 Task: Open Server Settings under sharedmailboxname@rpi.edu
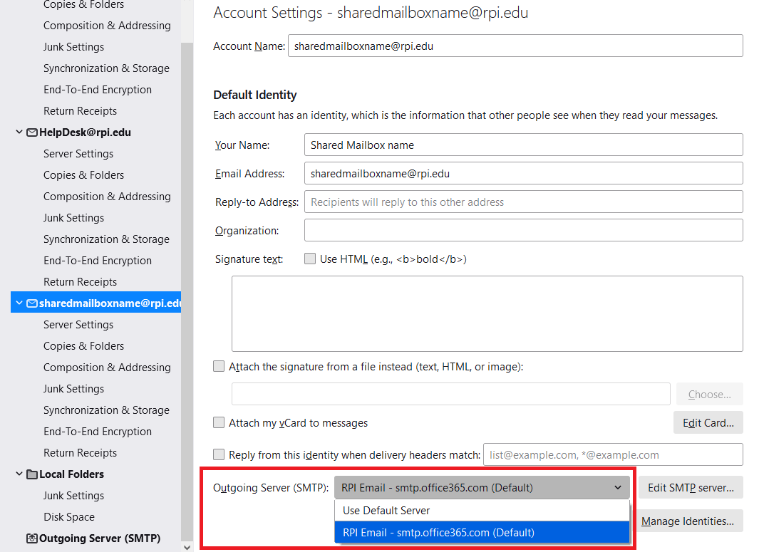78,325
